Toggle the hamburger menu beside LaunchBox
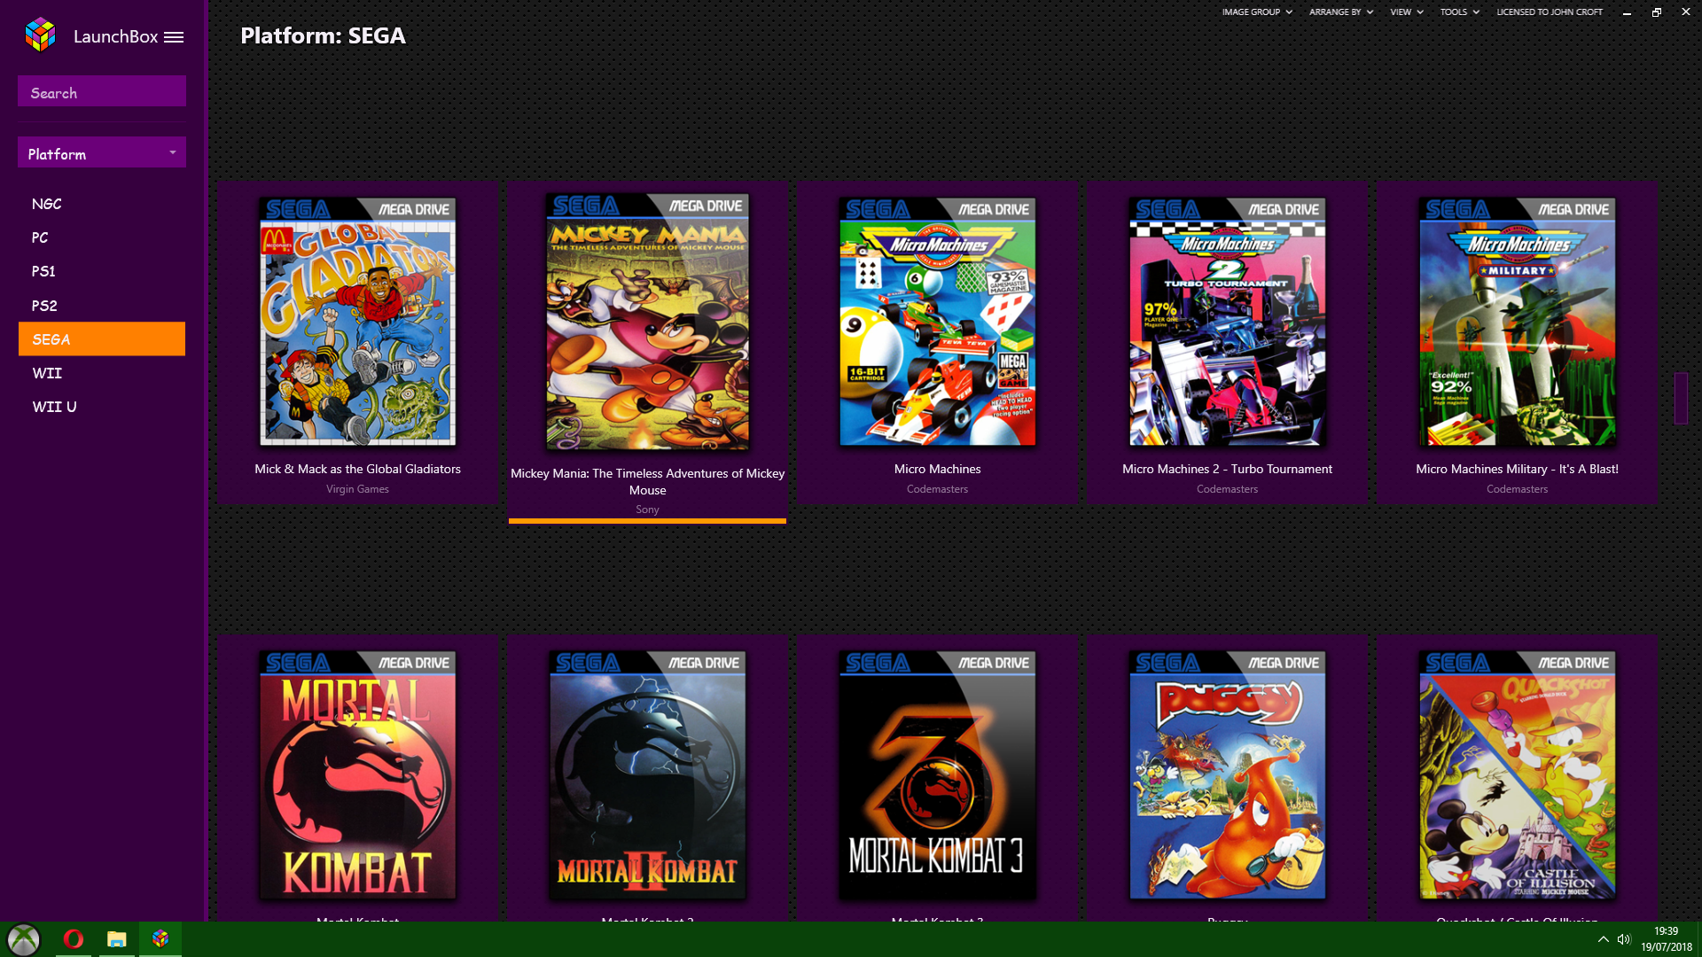This screenshot has width=1702, height=957. pos(174,37)
